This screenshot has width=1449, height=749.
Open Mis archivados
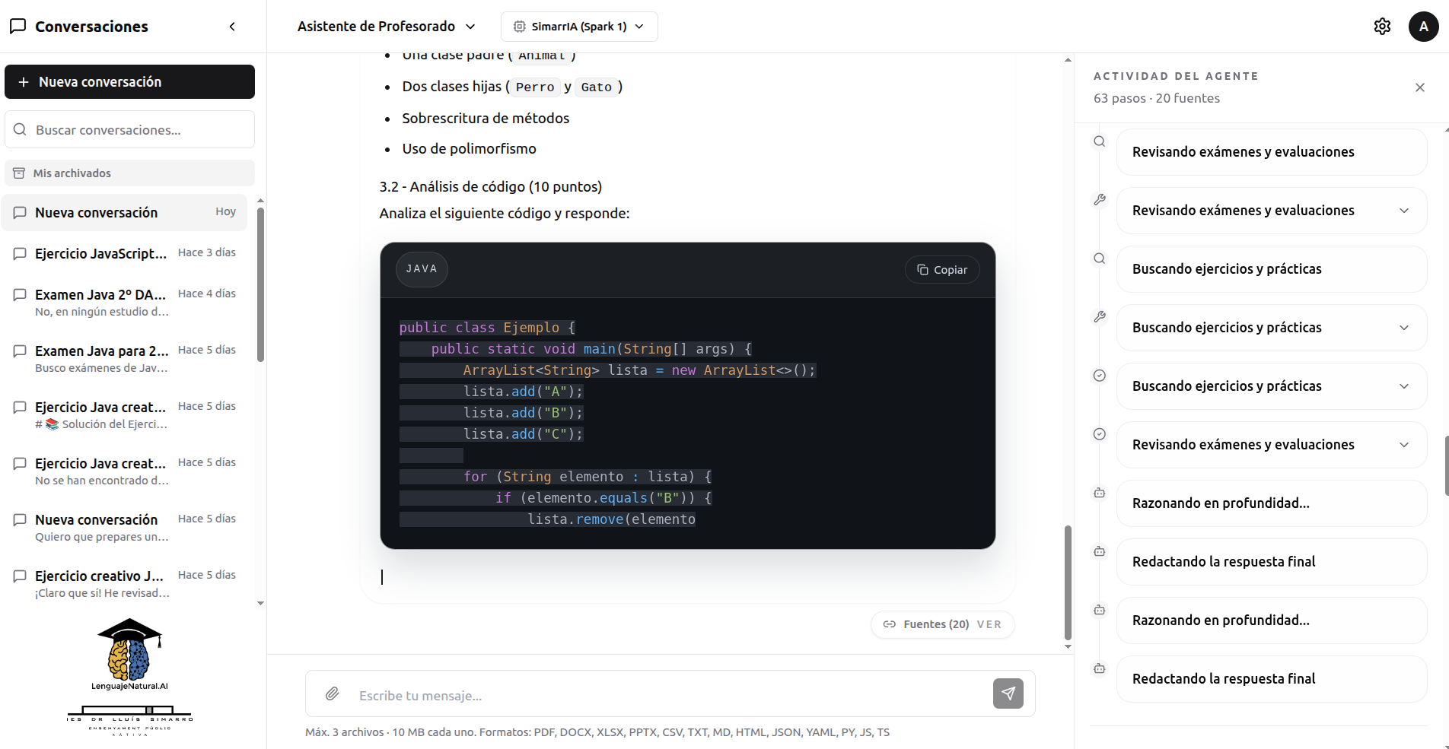(129, 173)
